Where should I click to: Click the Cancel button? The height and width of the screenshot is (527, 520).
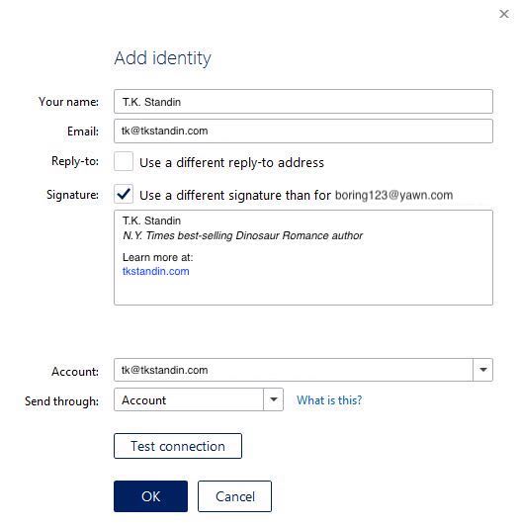(234, 496)
